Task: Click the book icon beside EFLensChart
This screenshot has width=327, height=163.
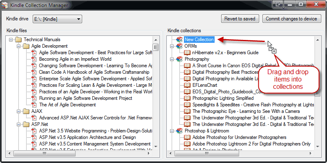Action: [x=187, y=85]
